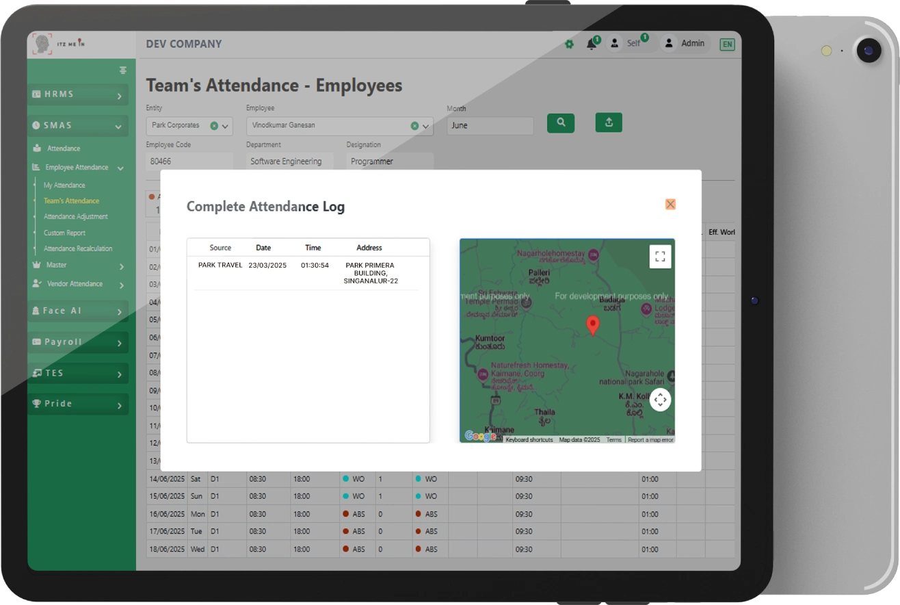Click the map camera pan control
The width and height of the screenshot is (900, 605).
660,400
